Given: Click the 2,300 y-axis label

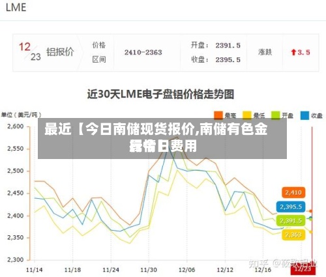Looking at the screenshot, I should click(x=16, y=259).
